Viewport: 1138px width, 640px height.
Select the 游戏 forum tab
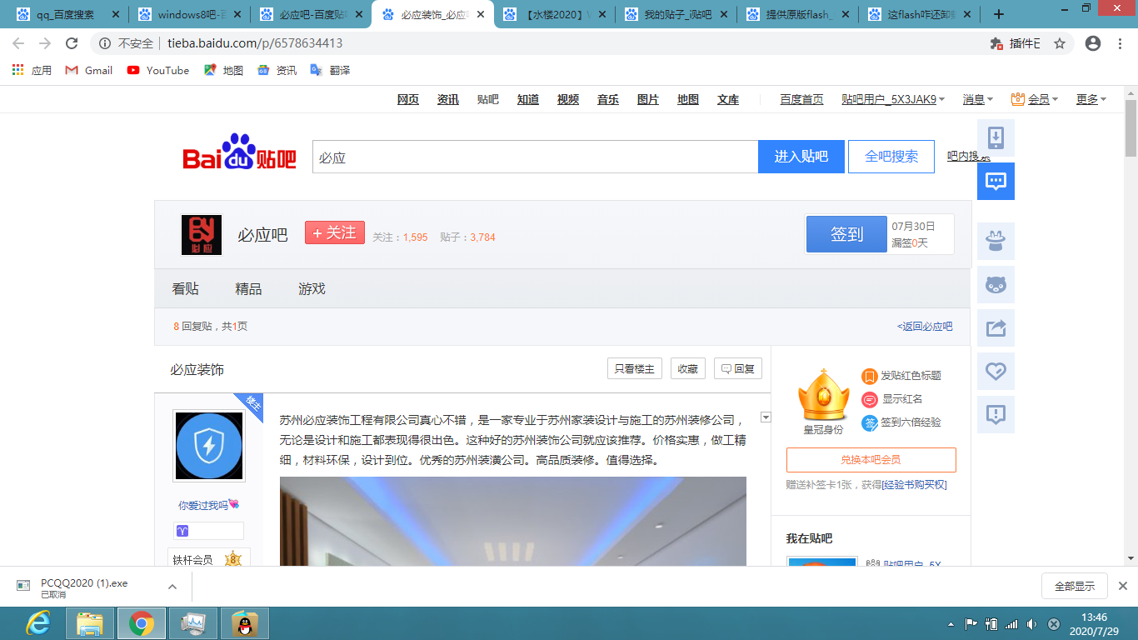312,288
